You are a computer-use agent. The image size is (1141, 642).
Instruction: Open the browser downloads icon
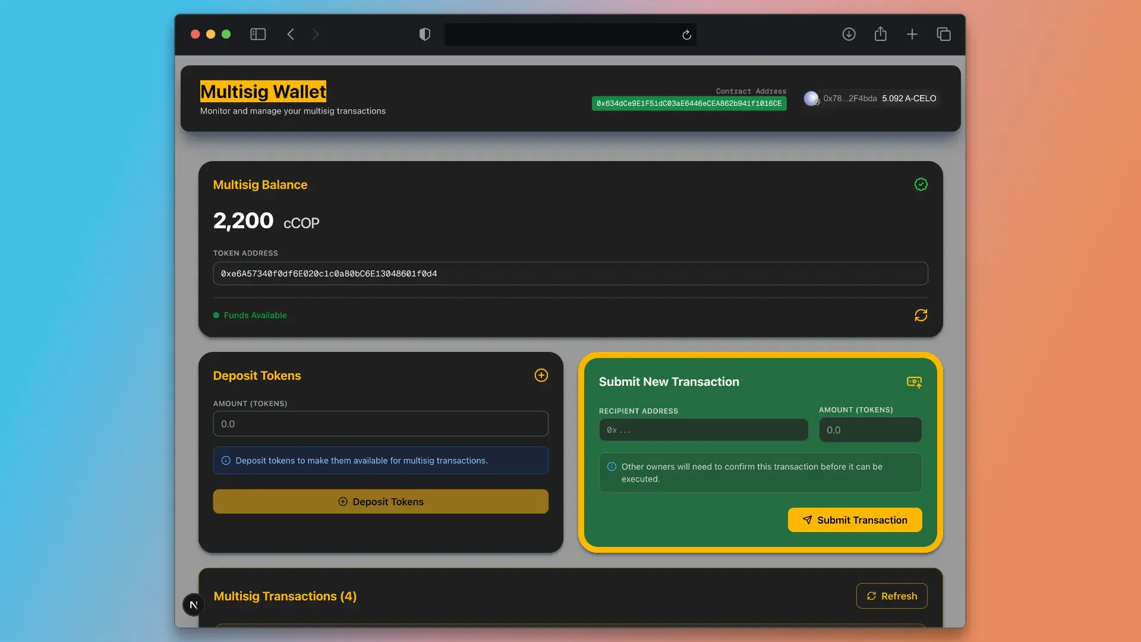[849, 34]
